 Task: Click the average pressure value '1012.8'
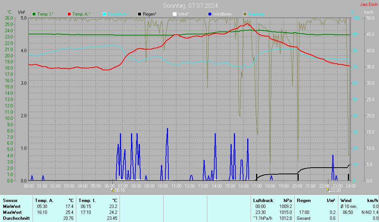pos(286,218)
